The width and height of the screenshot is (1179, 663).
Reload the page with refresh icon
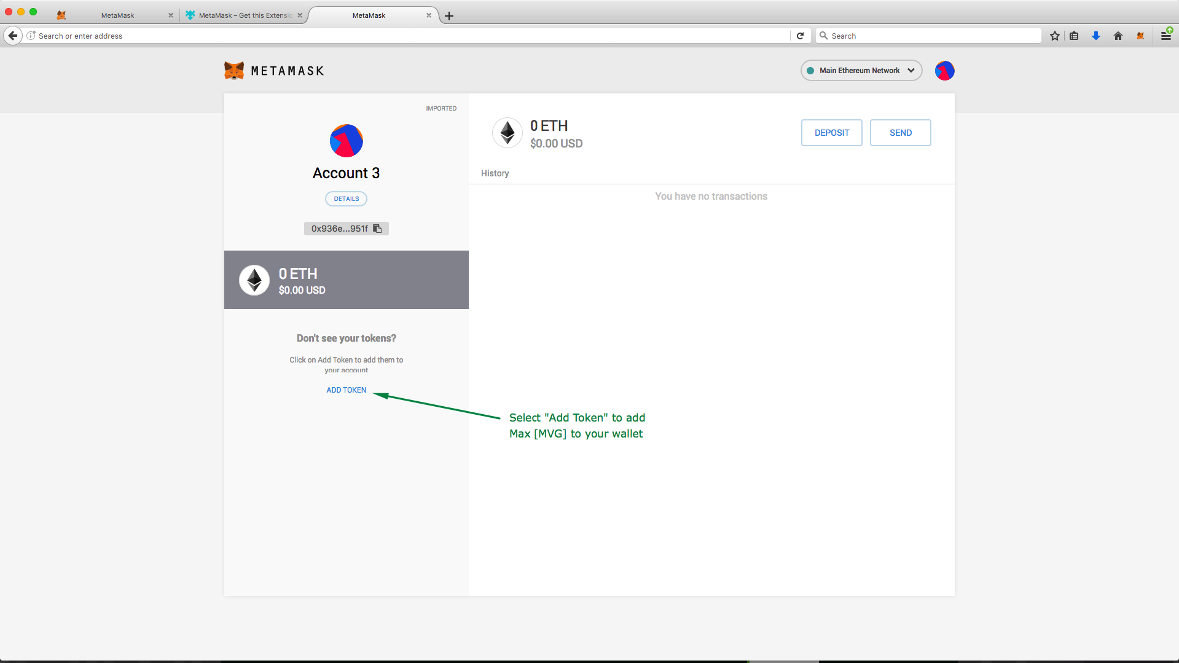tap(800, 36)
